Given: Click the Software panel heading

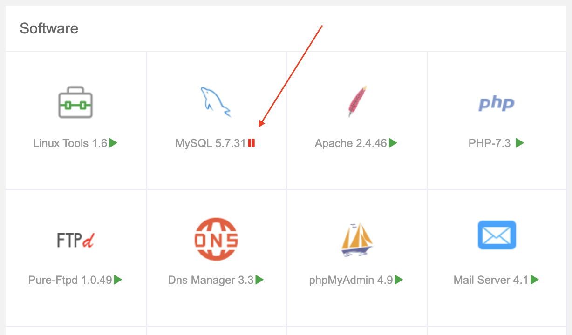Looking at the screenshot, I should pyautogui.click(x=49, y=28).
